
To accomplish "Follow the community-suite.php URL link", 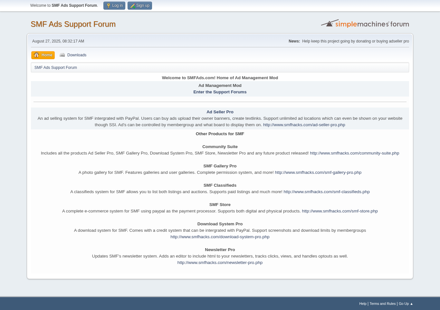I will pos(354,153).
